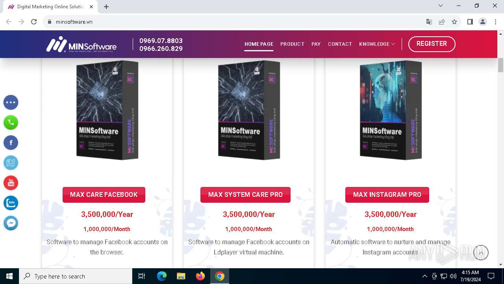The width and height of the screenshot is (504, 284).
Task: Open Chrome's three-dot menu
Action: (495, 22)
